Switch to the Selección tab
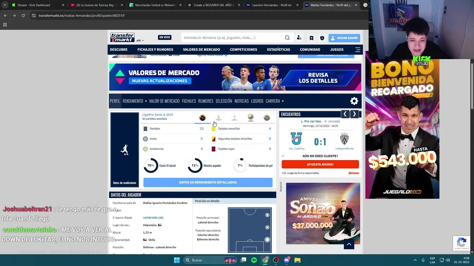This screenshot has width=474, height=266. (224, 101)
